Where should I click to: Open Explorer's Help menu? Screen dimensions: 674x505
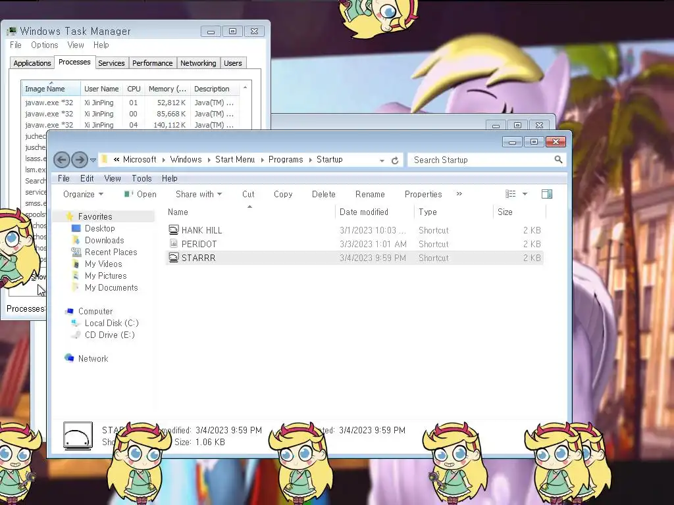point(169,178)
